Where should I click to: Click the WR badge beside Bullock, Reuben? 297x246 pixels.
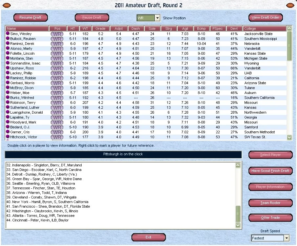pyautogui.click(x=57, y=39)
